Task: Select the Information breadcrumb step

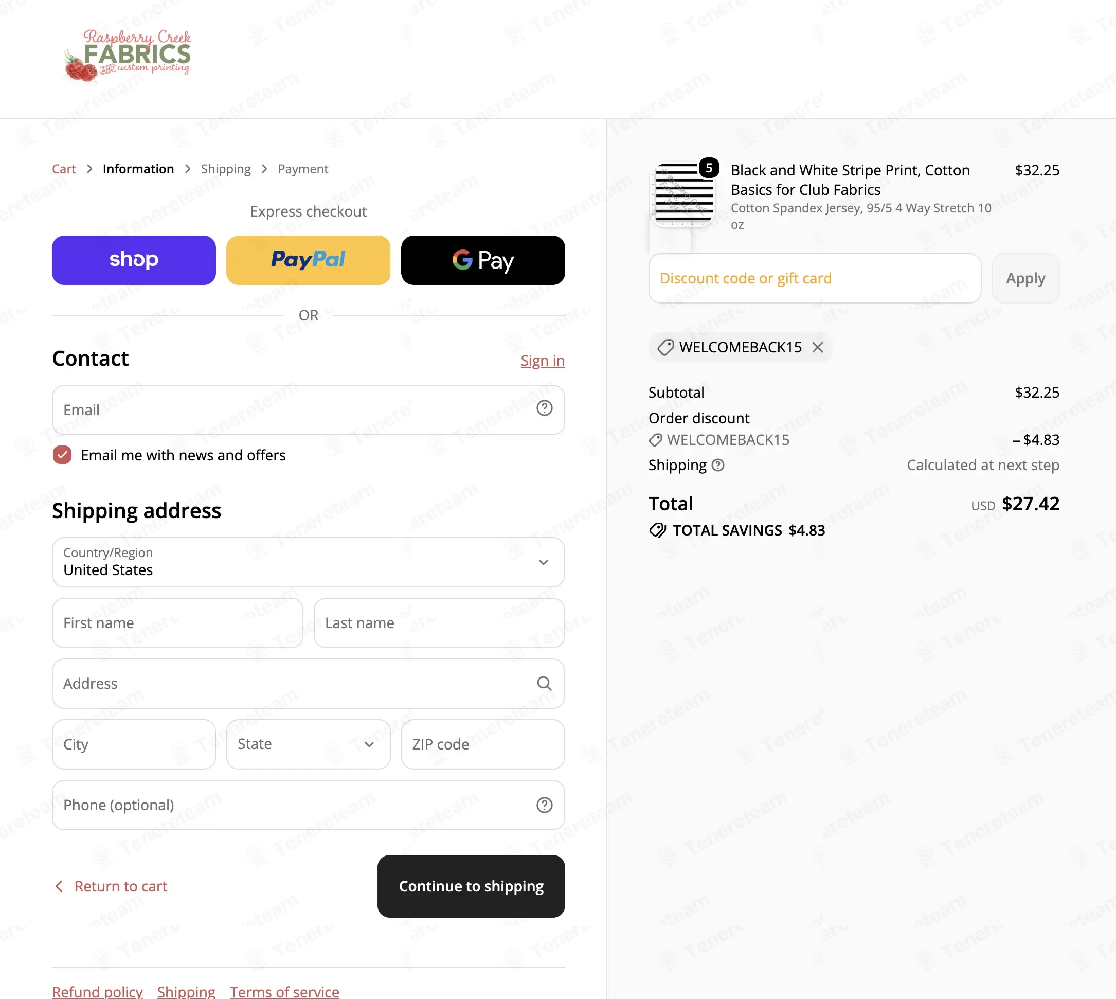Action: (x=138, y=169)
